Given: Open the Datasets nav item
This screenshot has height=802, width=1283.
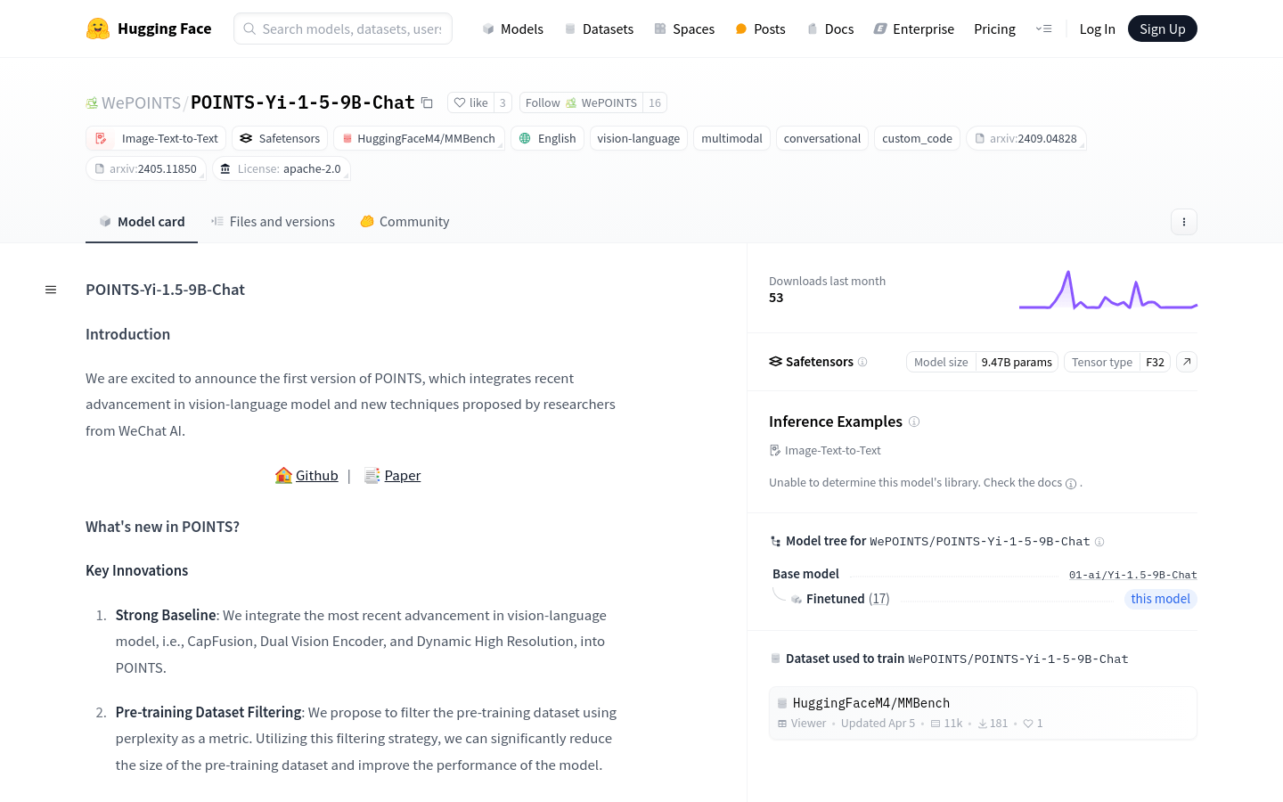Looking at the screenshot, I should click(599, 29).
